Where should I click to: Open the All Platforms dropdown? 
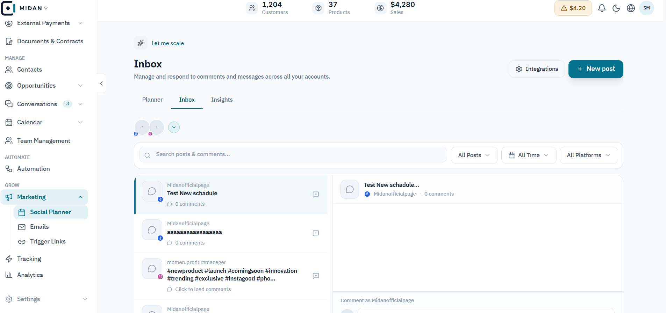(589, 155)
